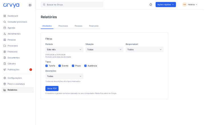Image resolution: width=205 pixels, height=125 pixels.
Task: Expand the Ações rápidas menu
Action: (x=166, y=5)
